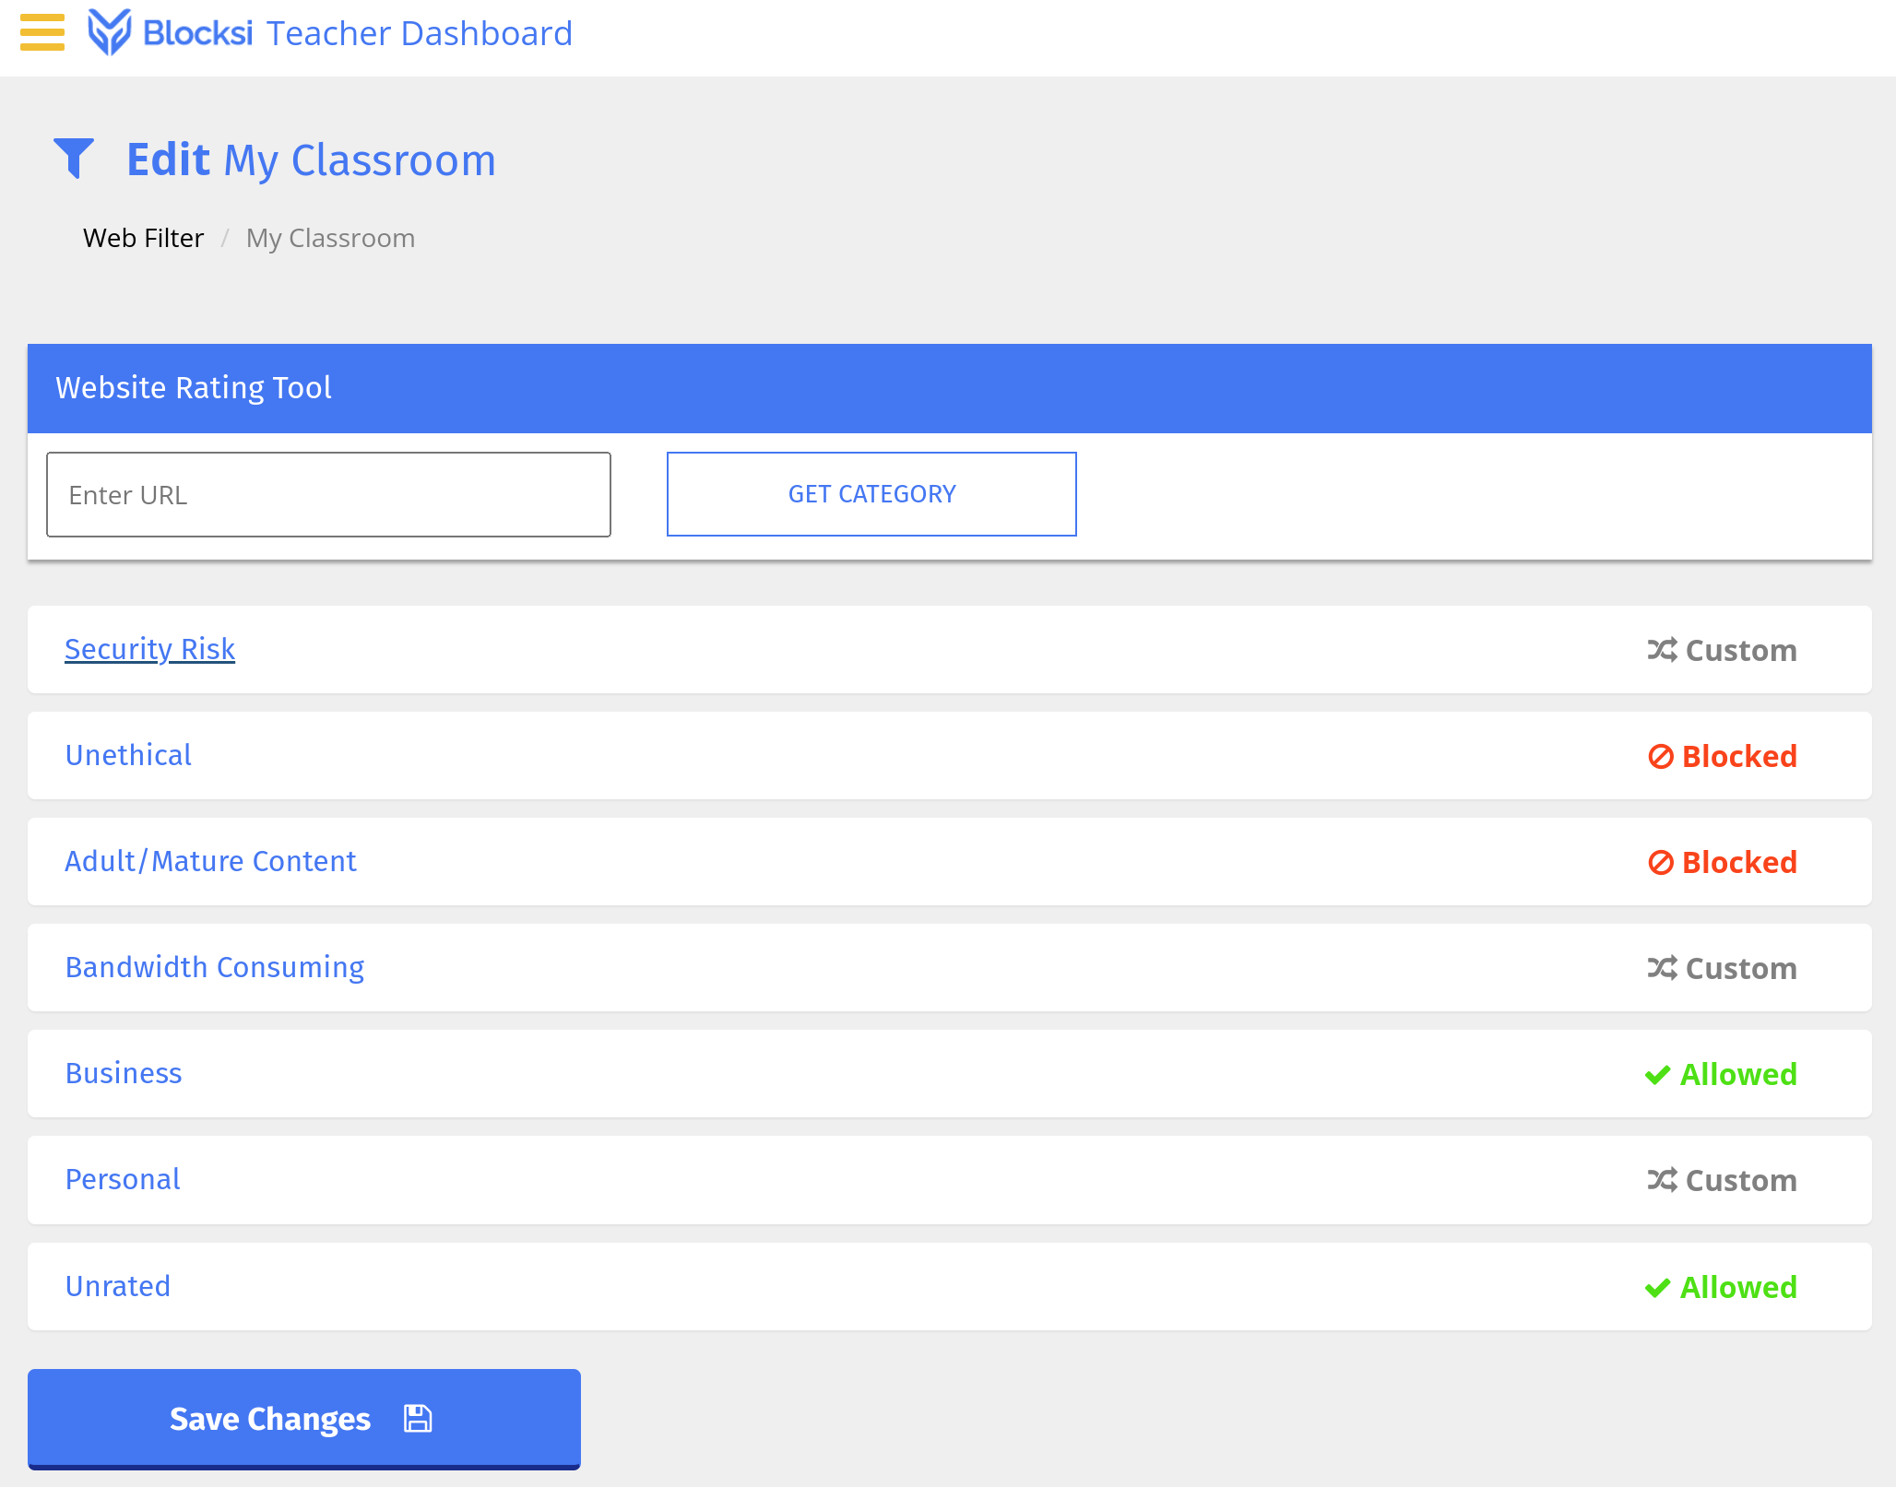Expand the Personal category
The image size is (1896, 1487).
tap(123, 1179)
